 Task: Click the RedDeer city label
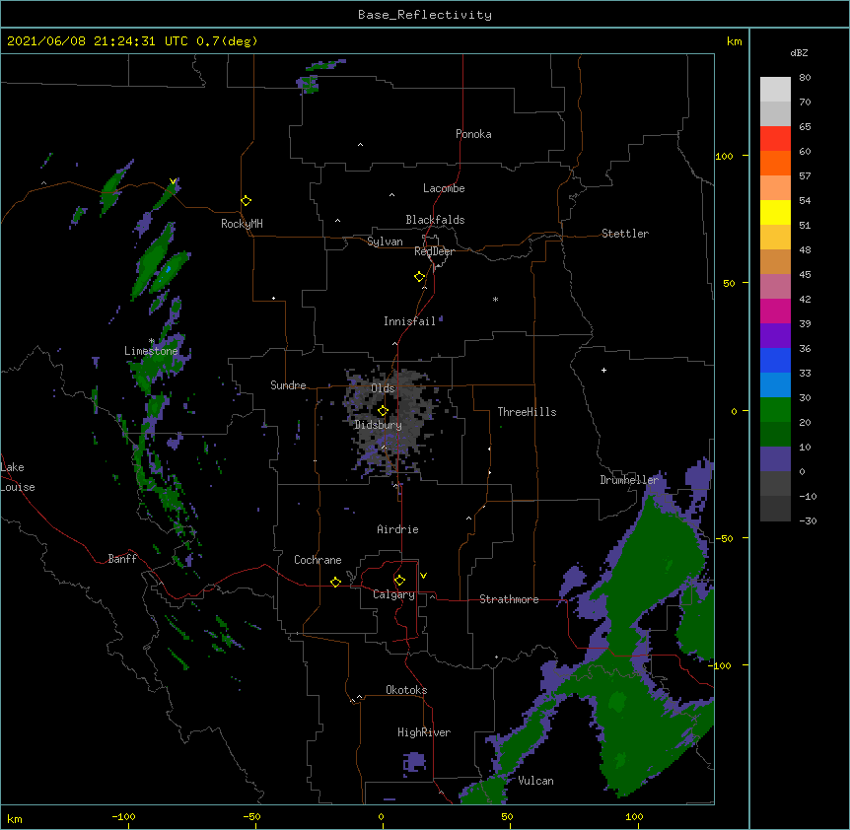(434, 251)
